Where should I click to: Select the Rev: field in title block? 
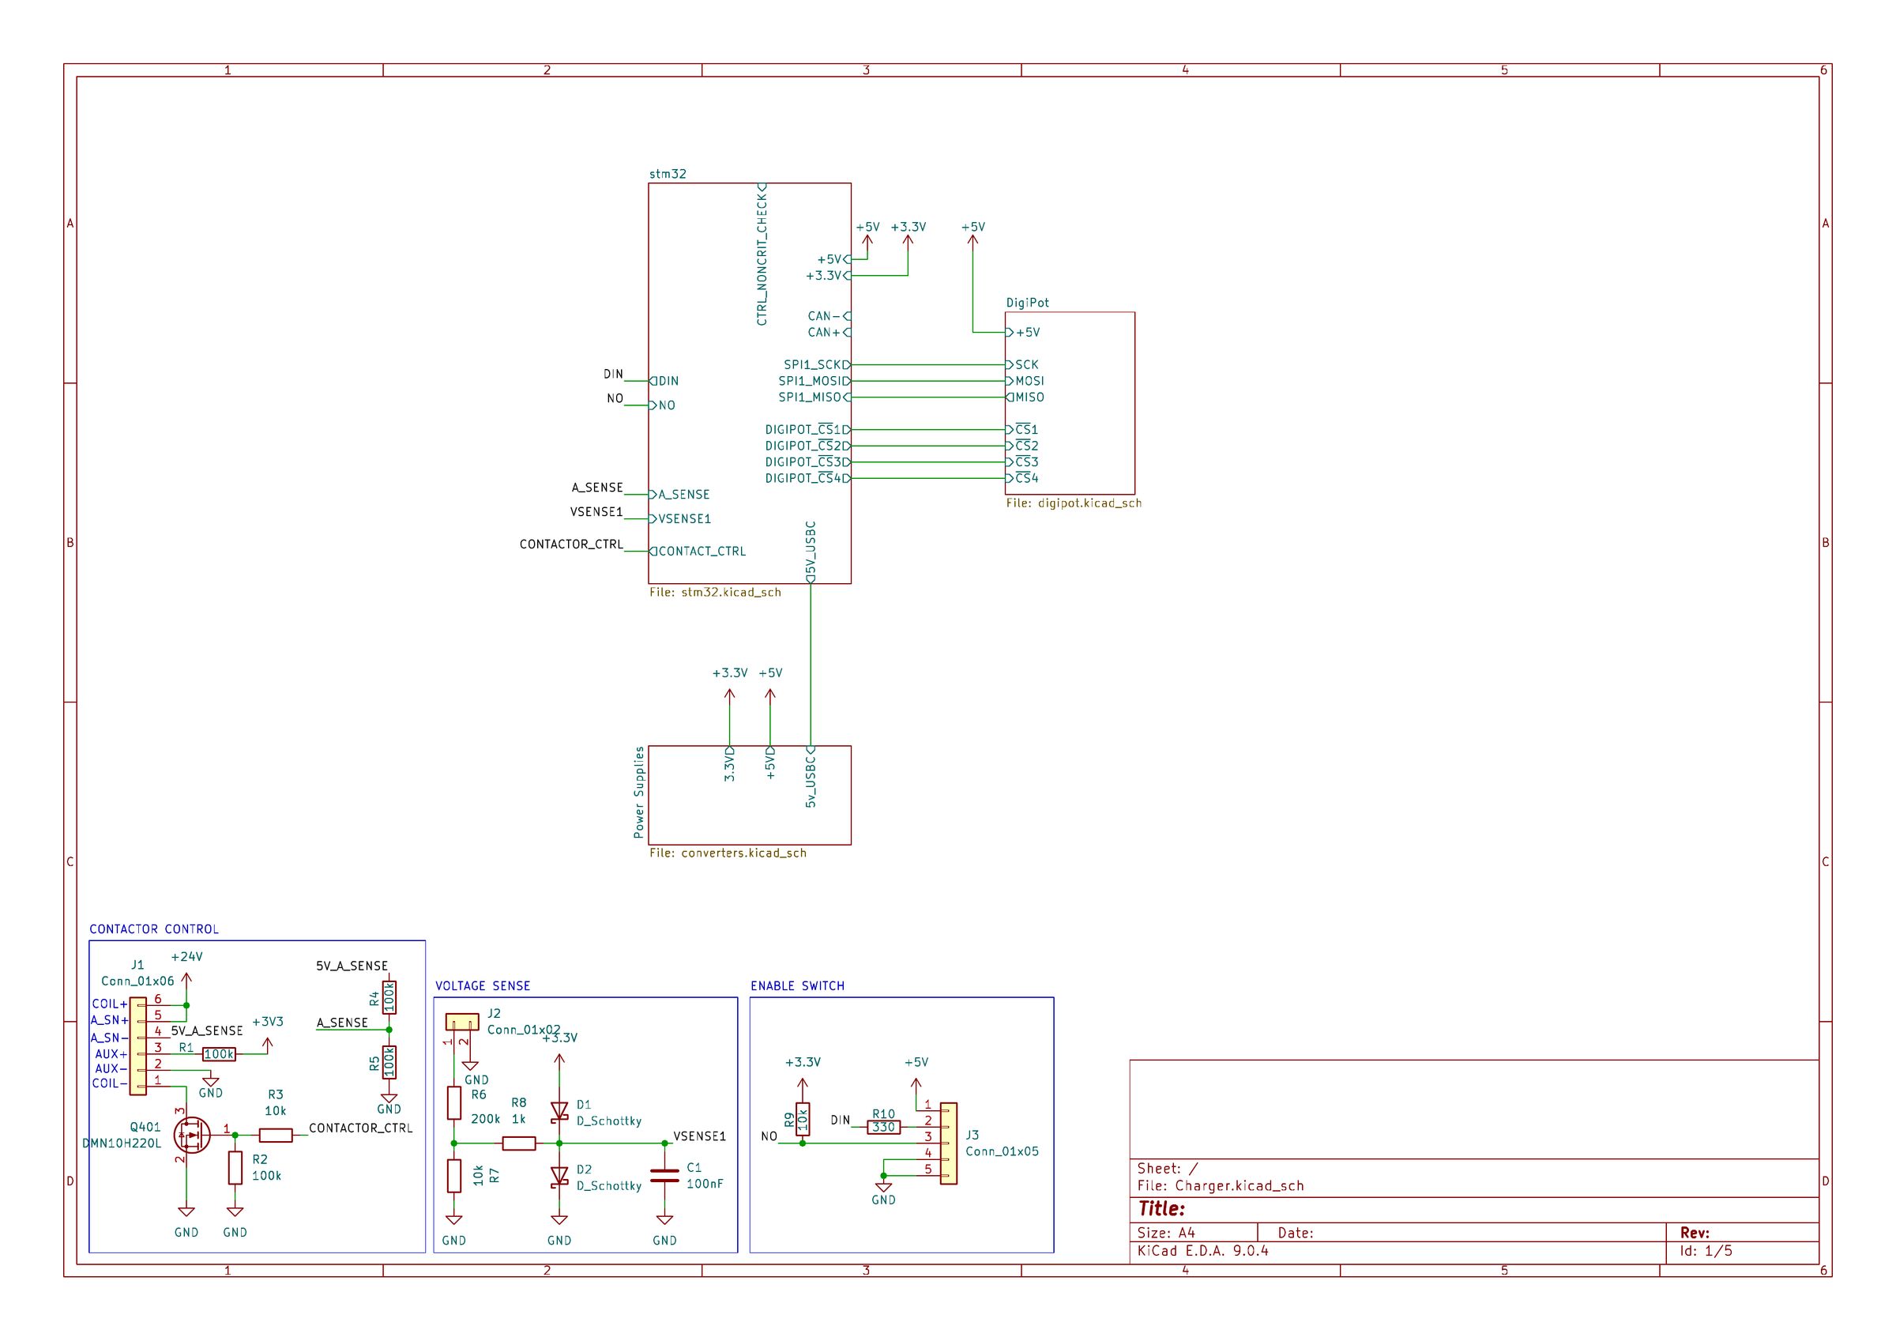[x=1695, y=1233]
